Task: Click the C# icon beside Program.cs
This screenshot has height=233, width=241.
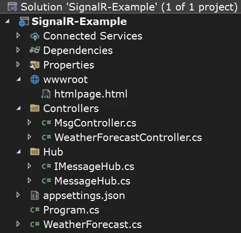Action: tap(35, 210)
